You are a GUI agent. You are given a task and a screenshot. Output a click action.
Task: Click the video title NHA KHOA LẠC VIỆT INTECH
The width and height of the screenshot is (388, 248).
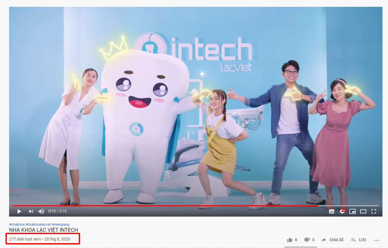coord(44,230)
